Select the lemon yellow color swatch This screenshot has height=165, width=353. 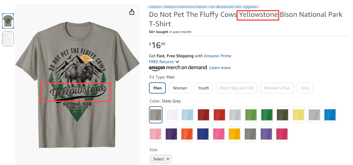point(298,115)
